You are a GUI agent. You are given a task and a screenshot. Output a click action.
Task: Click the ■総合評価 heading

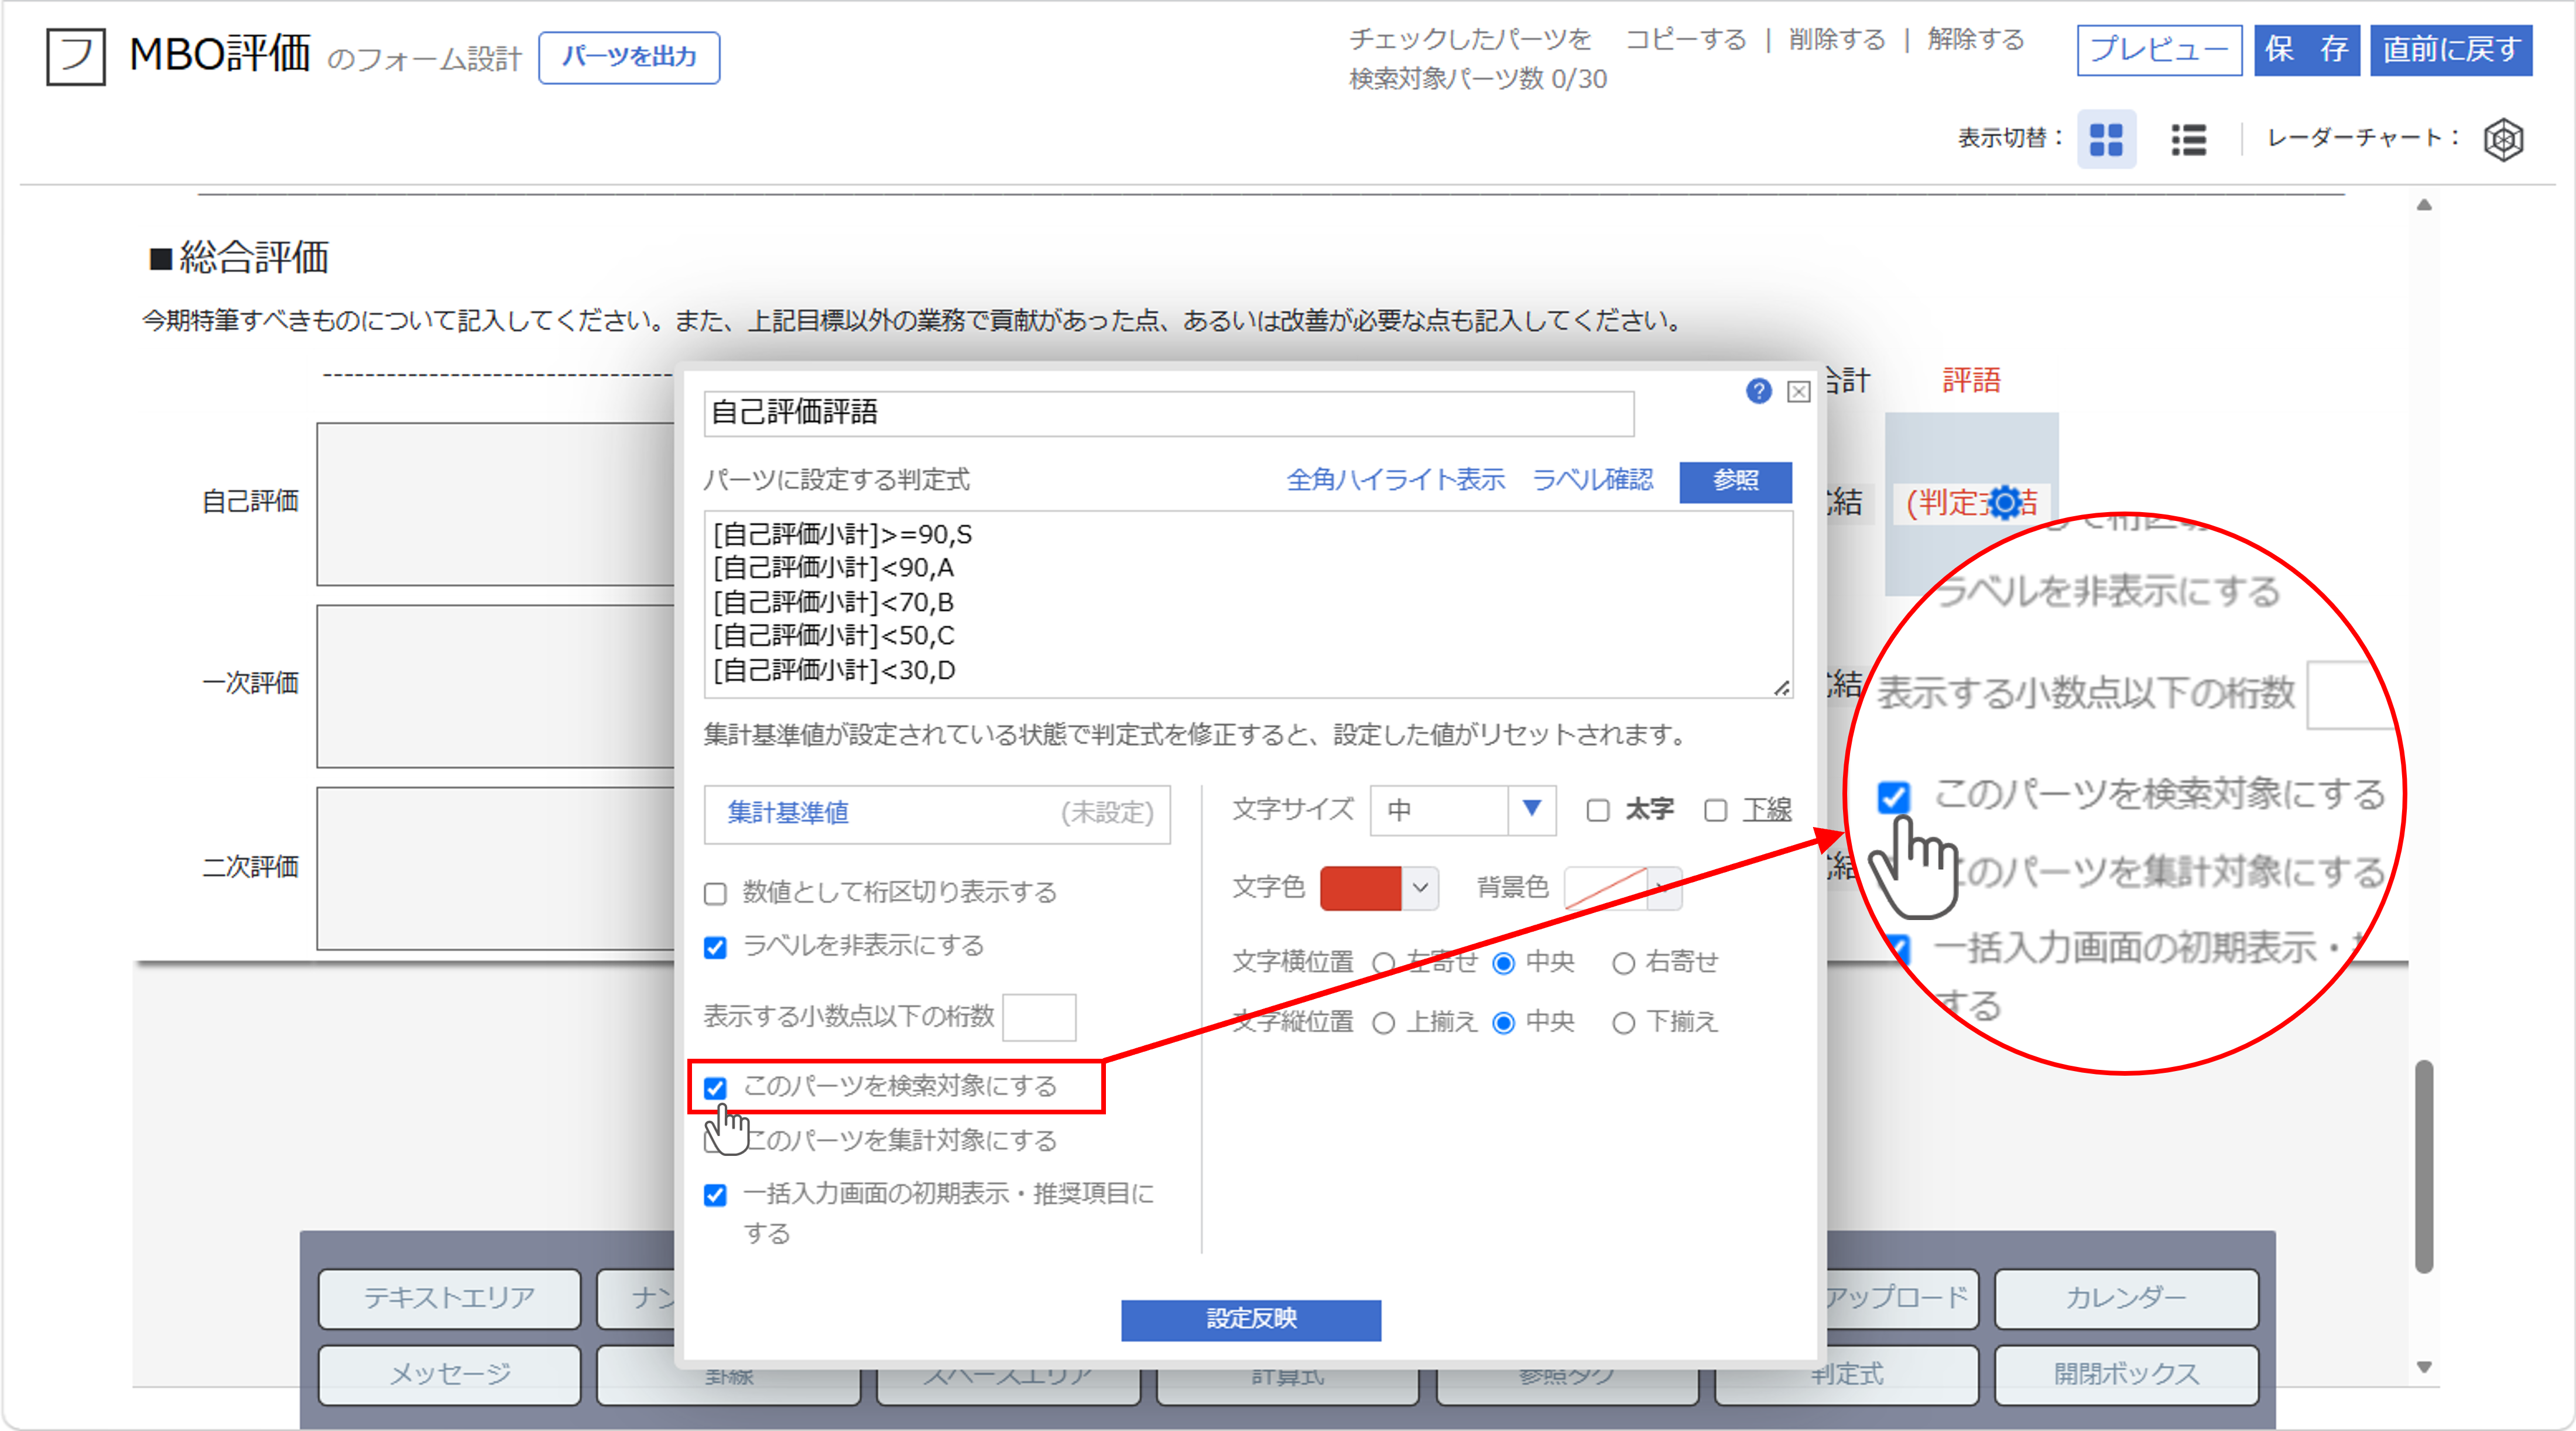[x=239, y=258]
